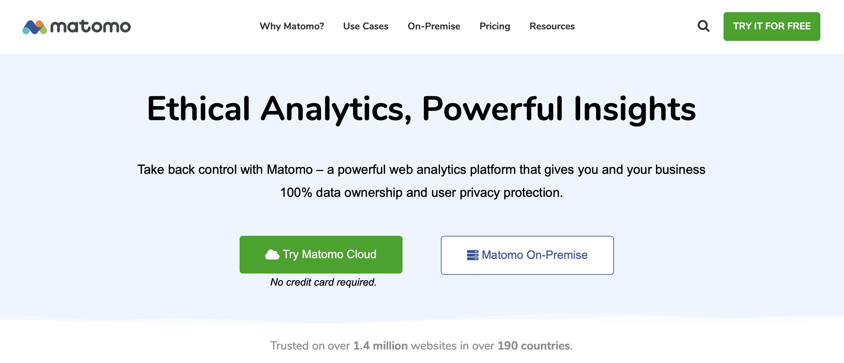Expand the On-Premise navigation dropdown
This screenshot has width=844, height=363.
tap(434, 27)
